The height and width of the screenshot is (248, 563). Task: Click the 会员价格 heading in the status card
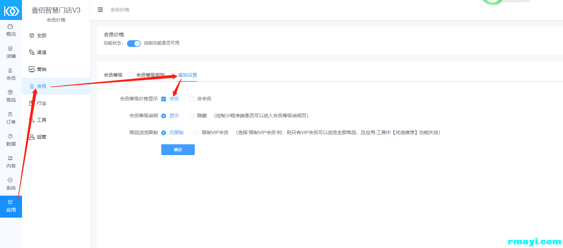tap(114, 34)
